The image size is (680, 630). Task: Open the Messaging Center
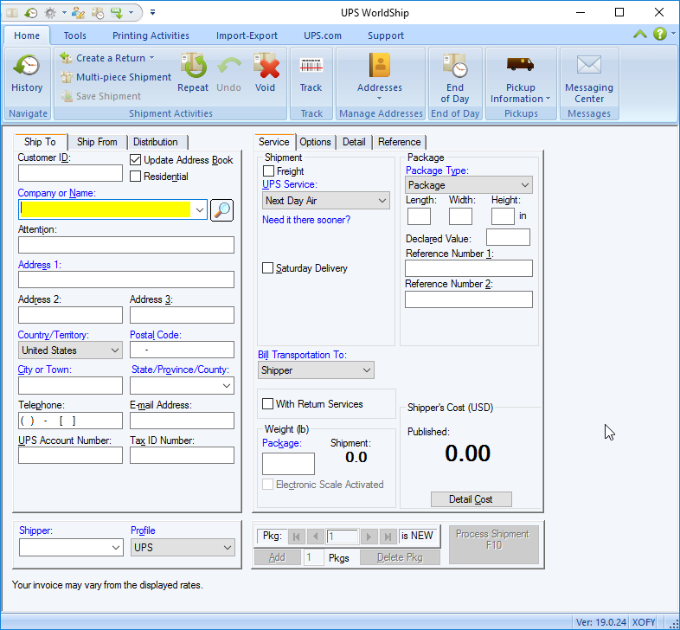point(589,78)
